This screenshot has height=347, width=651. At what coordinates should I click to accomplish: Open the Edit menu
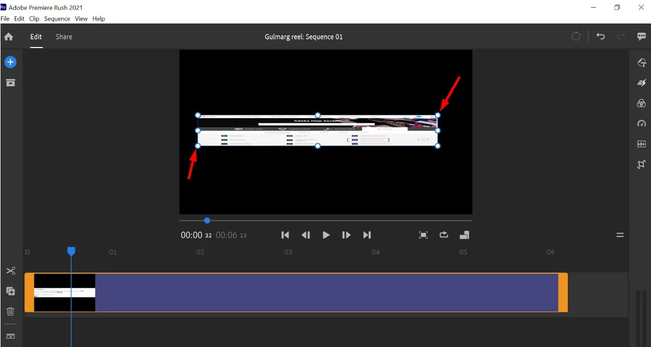[19, 19]
